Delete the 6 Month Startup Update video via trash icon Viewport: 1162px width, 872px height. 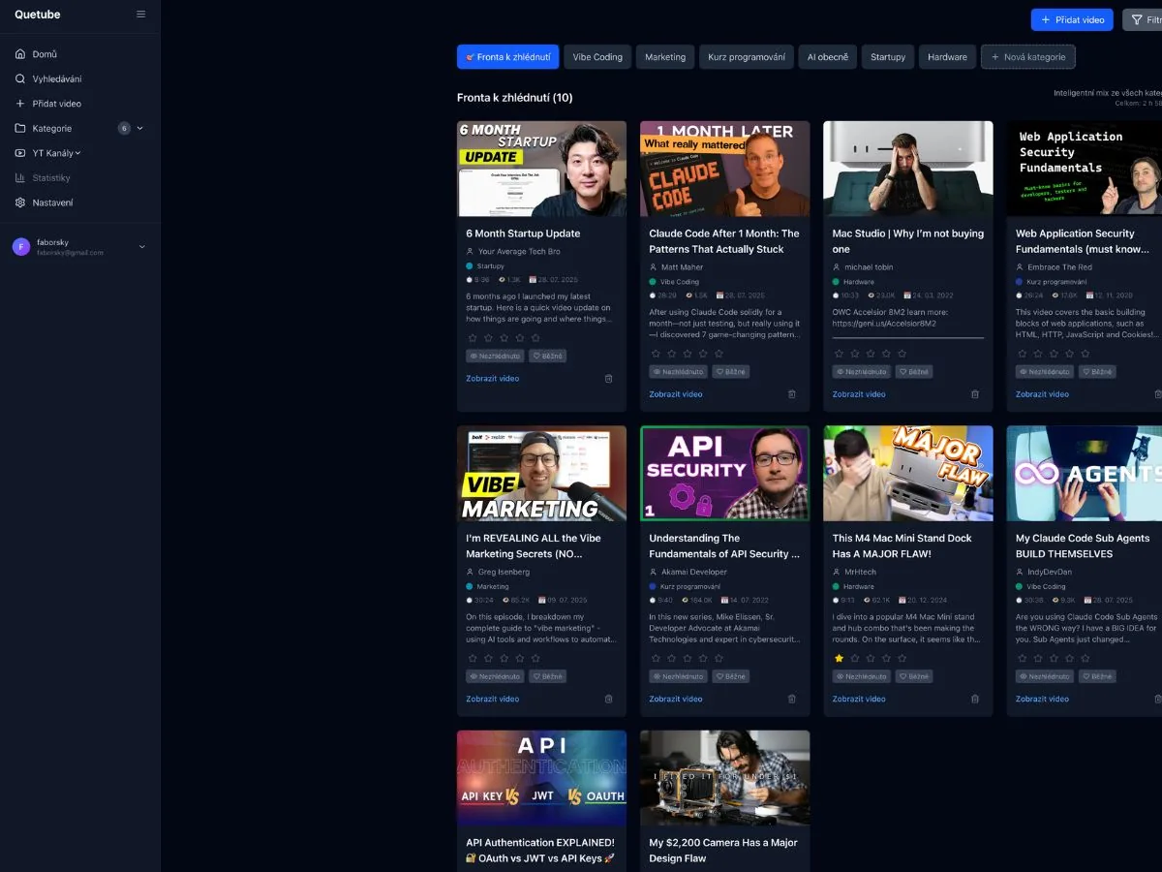[x=608, y=378]
